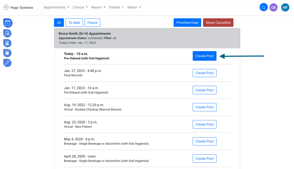The height and width of the screenshot is (169, 294).
Task: Click the CK user avatar
Action: (x=274, y=8)
